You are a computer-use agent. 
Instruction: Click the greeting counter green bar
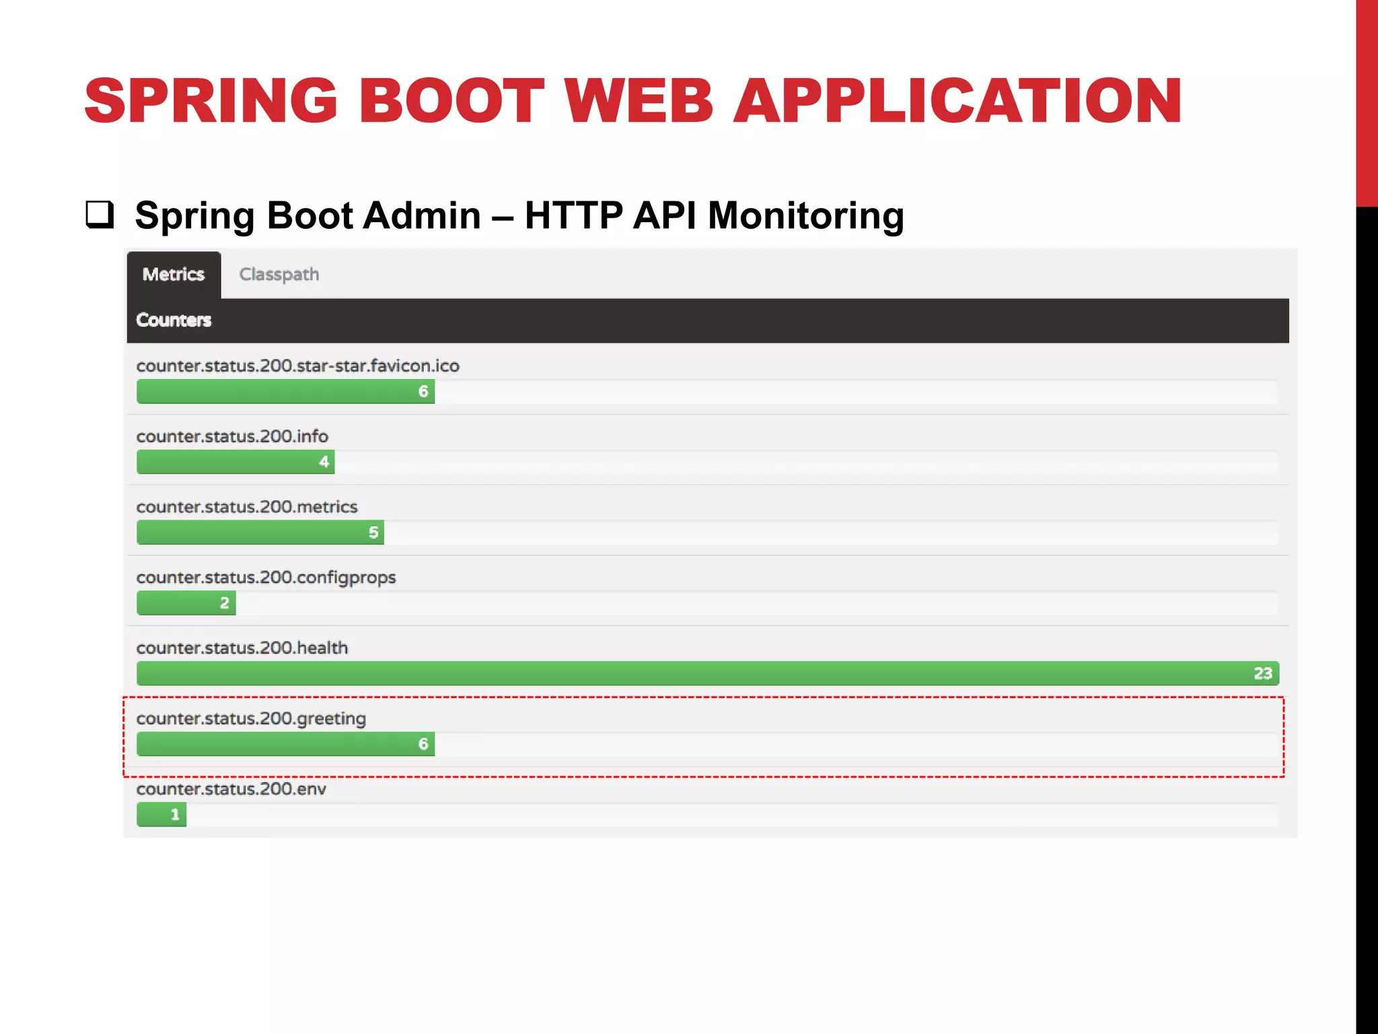point(285,744)
